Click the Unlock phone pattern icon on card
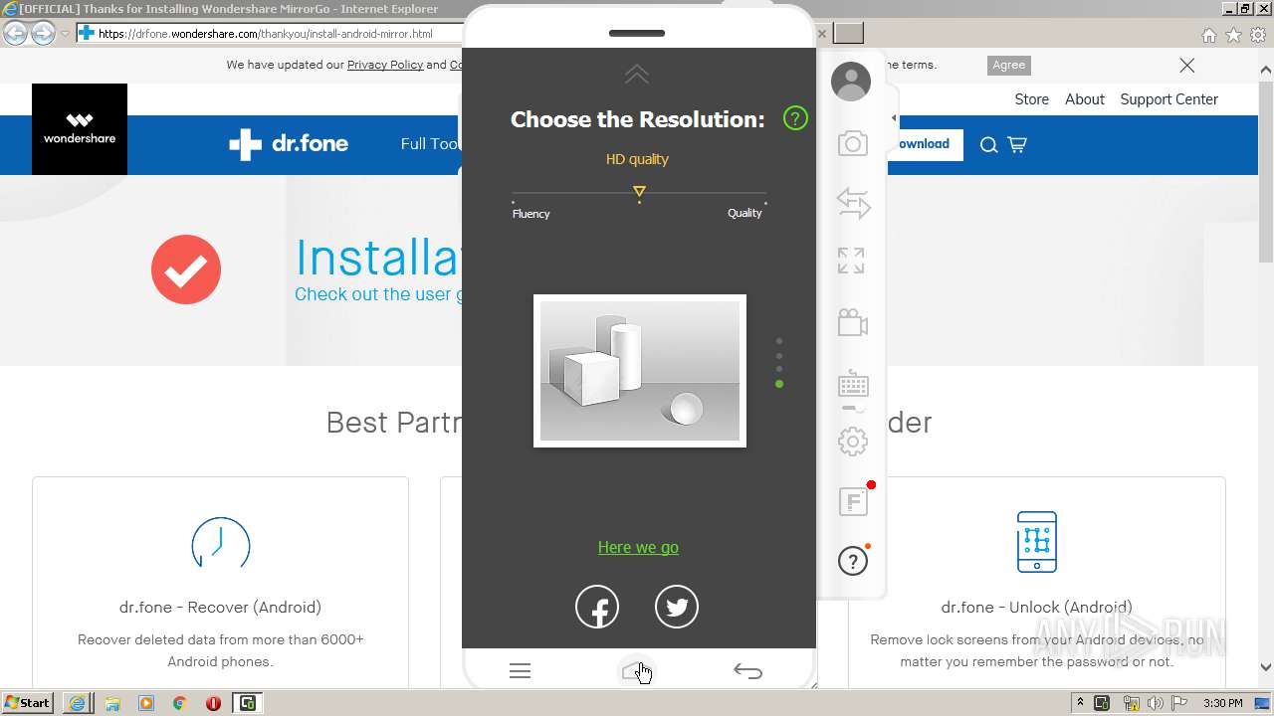The image size is (1274, 716). tap(1036, 542)
